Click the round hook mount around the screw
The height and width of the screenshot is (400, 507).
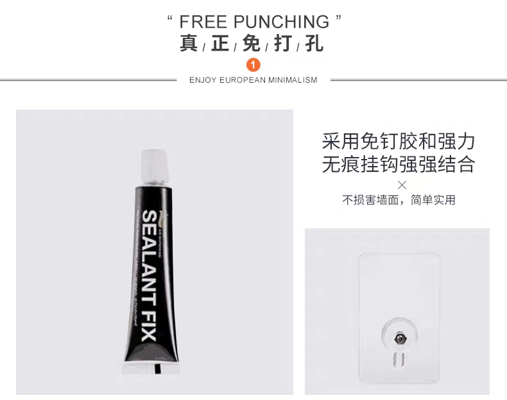tap(400, 335)
